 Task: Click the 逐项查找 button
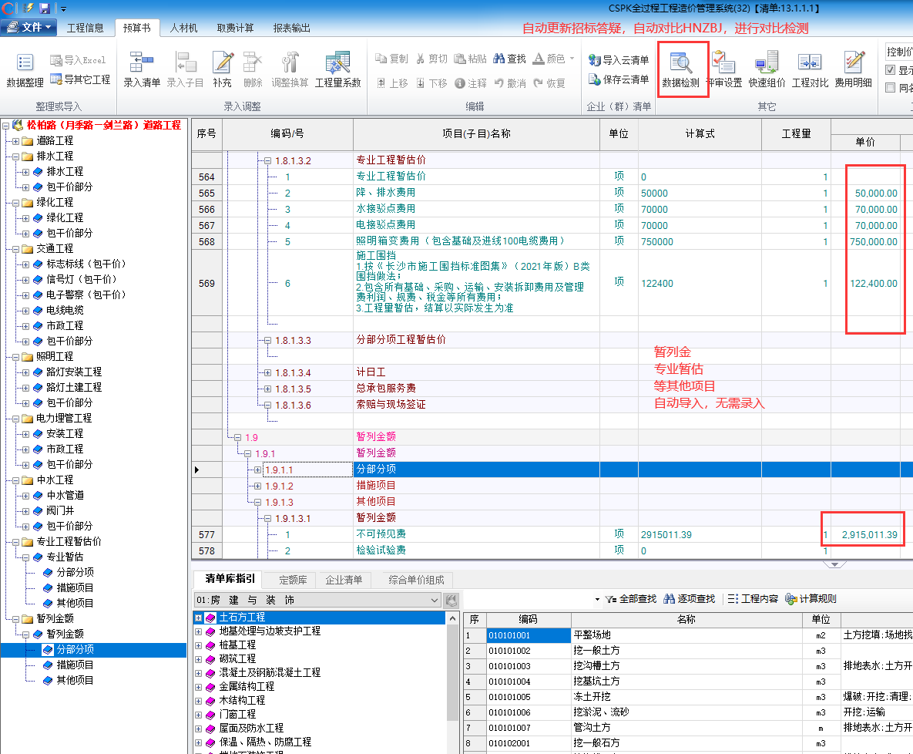tap(690, 599)
